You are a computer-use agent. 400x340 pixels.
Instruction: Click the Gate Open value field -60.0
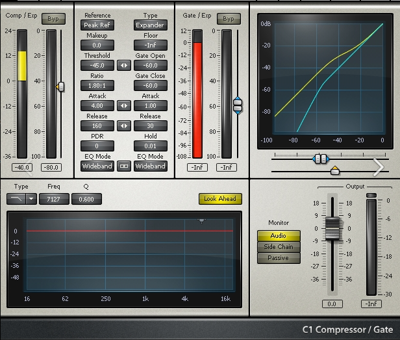coord(151,66)
